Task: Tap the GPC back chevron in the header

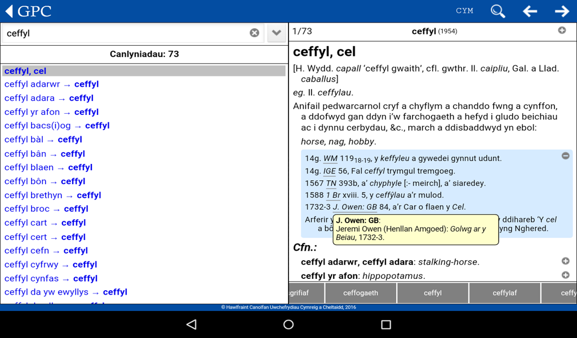Action: pyautogui.click(x=8, y=11)
